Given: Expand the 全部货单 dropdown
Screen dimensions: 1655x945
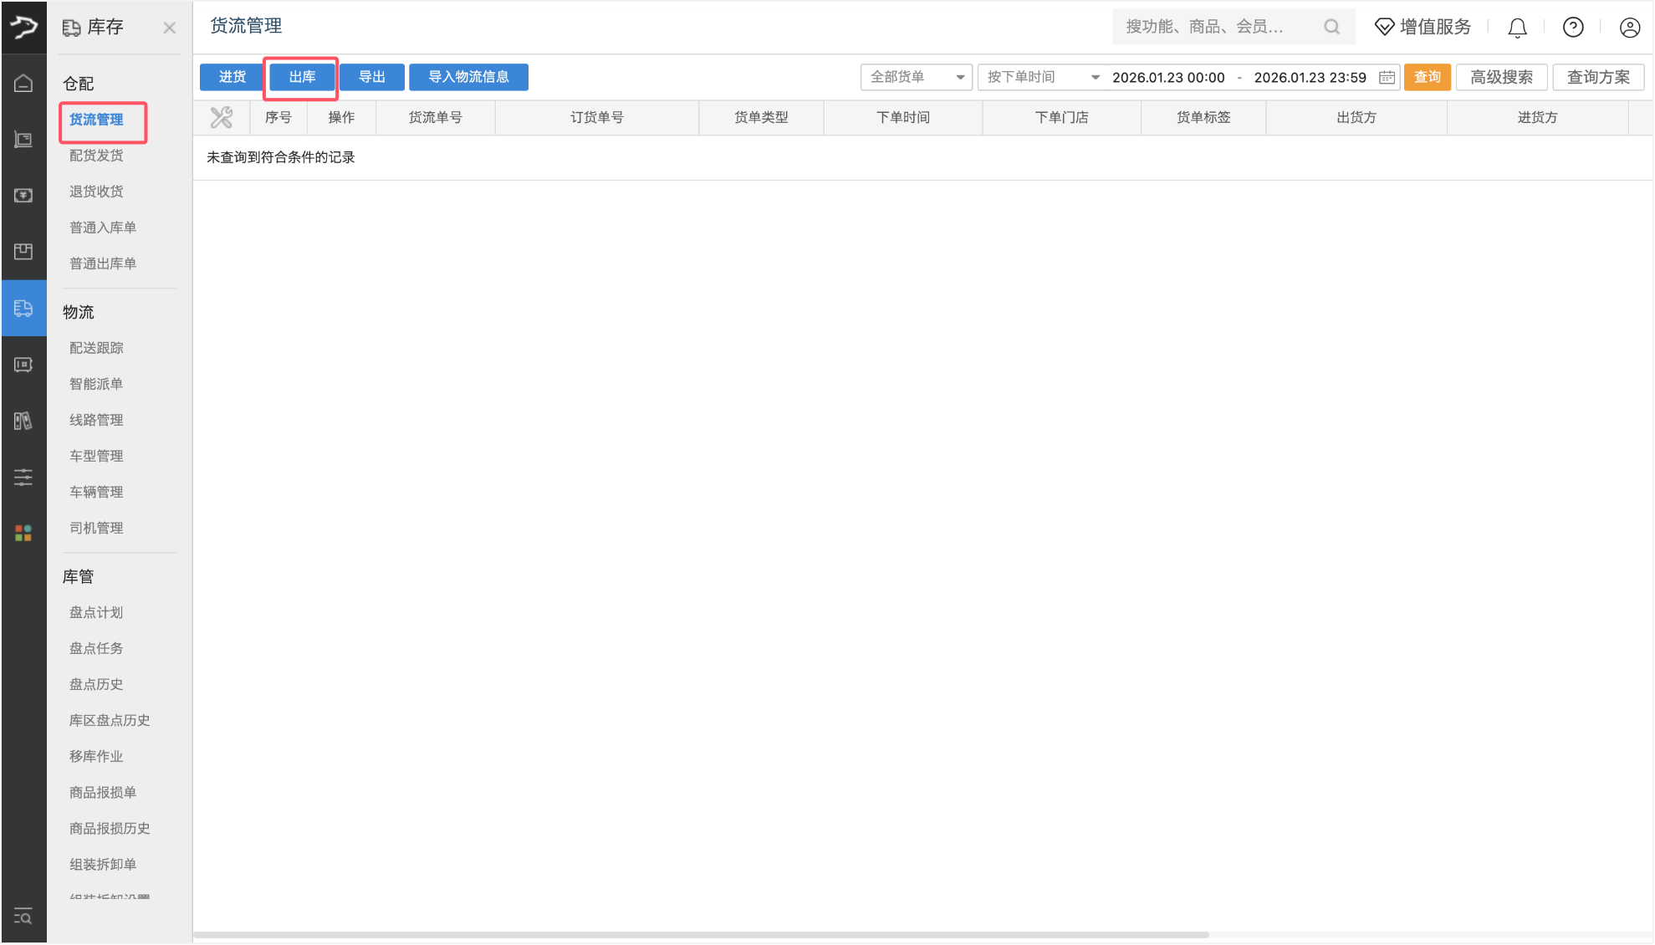Looking at the screenshot, I should (x=916, y=77).
